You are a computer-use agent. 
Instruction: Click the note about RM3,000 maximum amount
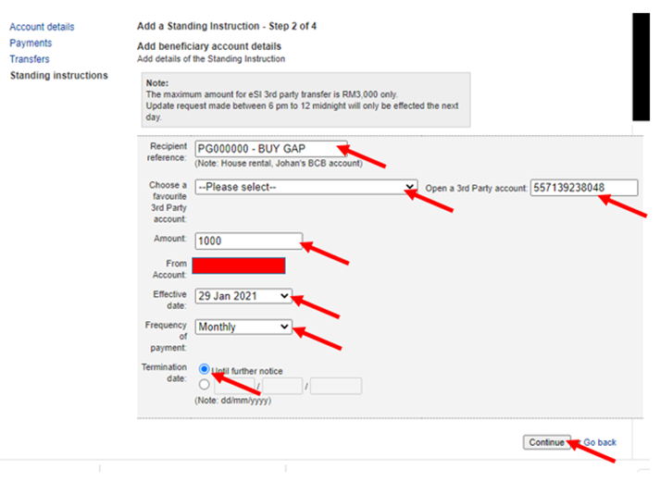click(271, 94)
